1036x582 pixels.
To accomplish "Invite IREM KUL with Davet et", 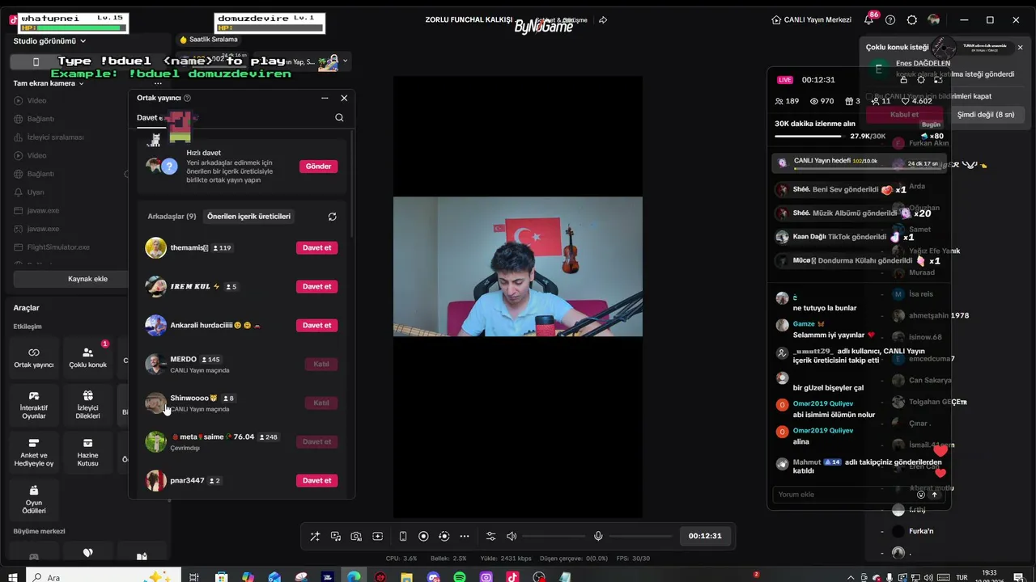I will 316,287.
